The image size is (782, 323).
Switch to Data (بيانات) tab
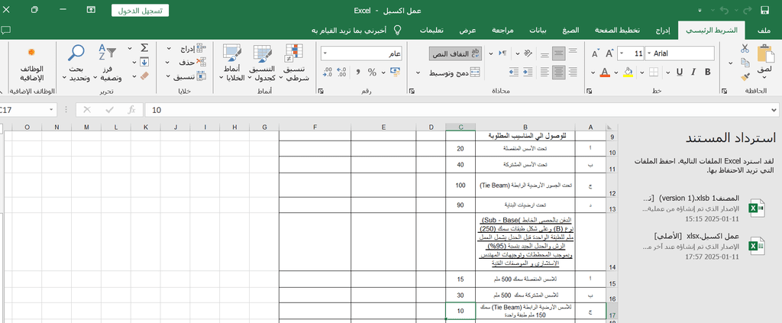(537, 31)
